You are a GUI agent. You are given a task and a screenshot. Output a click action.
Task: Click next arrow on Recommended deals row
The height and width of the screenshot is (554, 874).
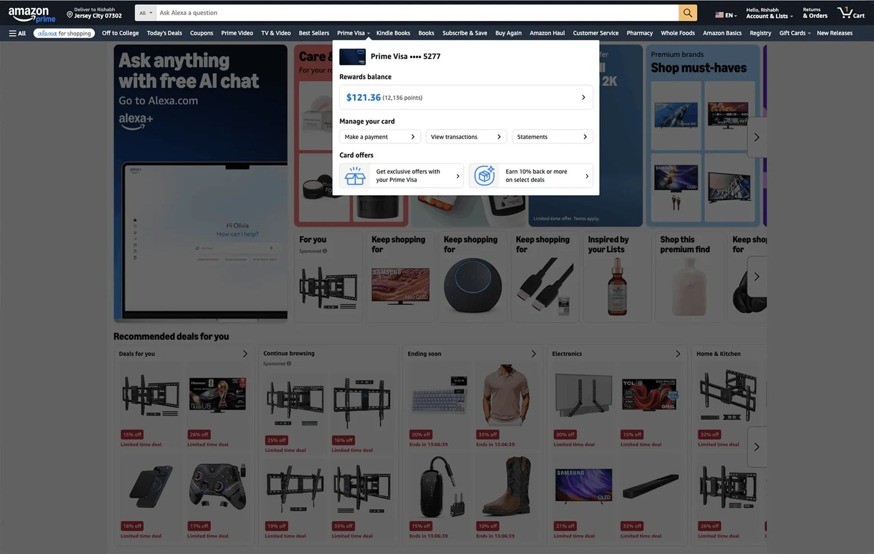756,447
